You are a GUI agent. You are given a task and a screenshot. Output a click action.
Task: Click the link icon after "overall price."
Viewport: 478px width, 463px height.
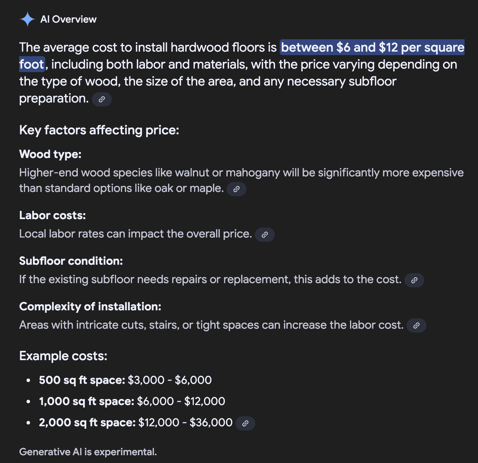265,235
